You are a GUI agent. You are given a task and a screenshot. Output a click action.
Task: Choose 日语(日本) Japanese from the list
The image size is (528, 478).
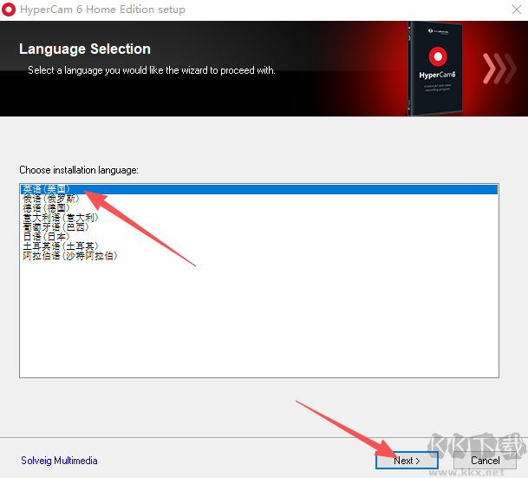point(46,237)
